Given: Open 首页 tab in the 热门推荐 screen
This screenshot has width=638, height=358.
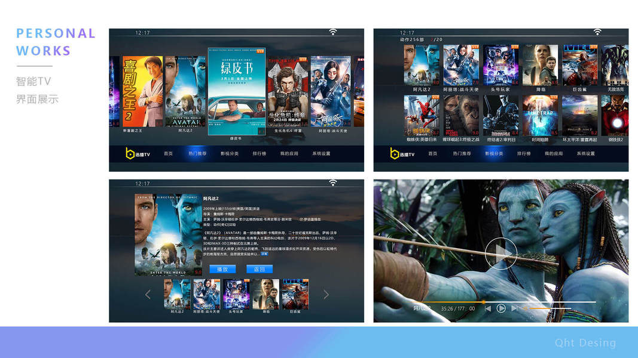Looking at the screenshot, I should [x=168, y=153].
